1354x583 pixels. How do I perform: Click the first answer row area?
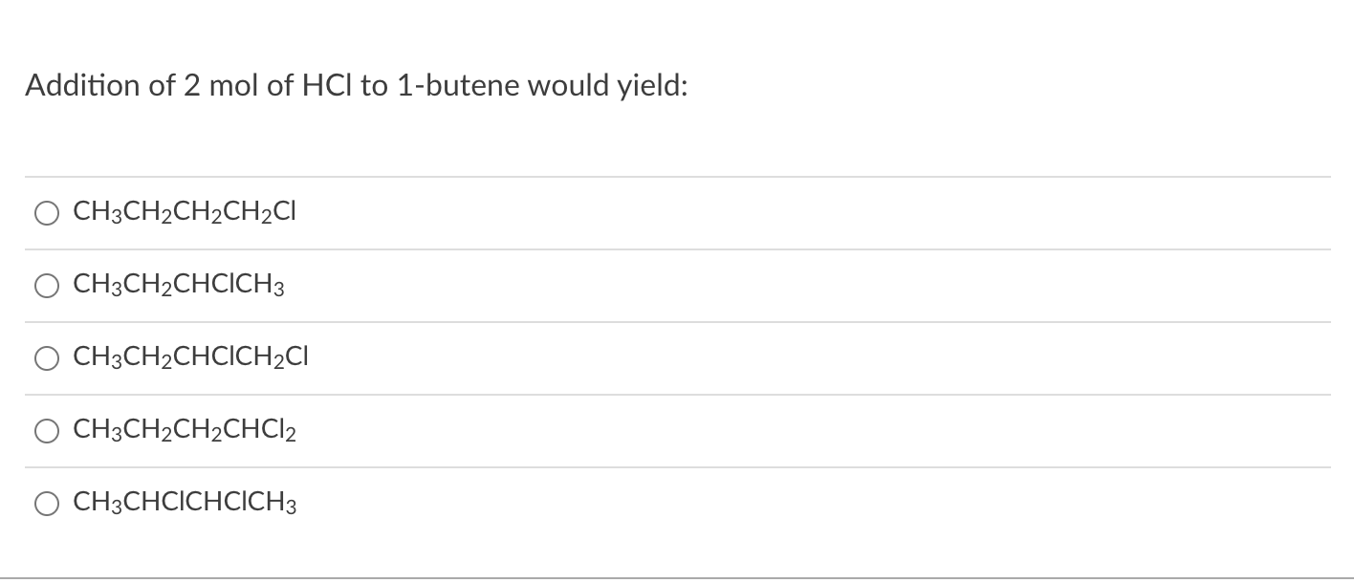click(669, 212)
